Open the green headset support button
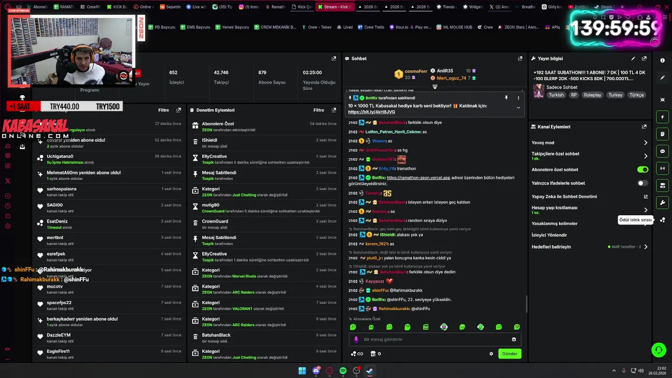Image resolution: width=672 pixels, height=378 pixels. tap(658, 350)
